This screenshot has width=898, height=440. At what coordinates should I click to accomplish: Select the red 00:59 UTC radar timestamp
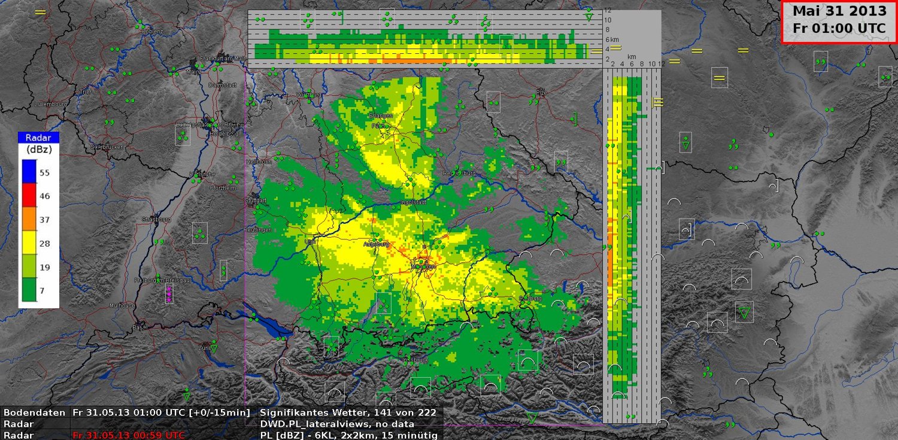[x=129, y=435]
